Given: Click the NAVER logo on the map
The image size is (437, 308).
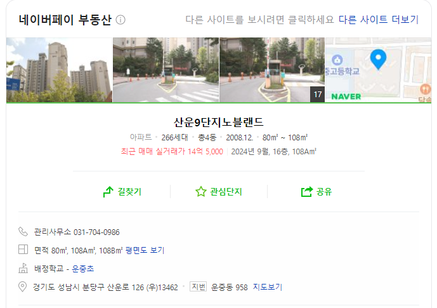Looking at the screenshot, I should (x=346, y=97).
